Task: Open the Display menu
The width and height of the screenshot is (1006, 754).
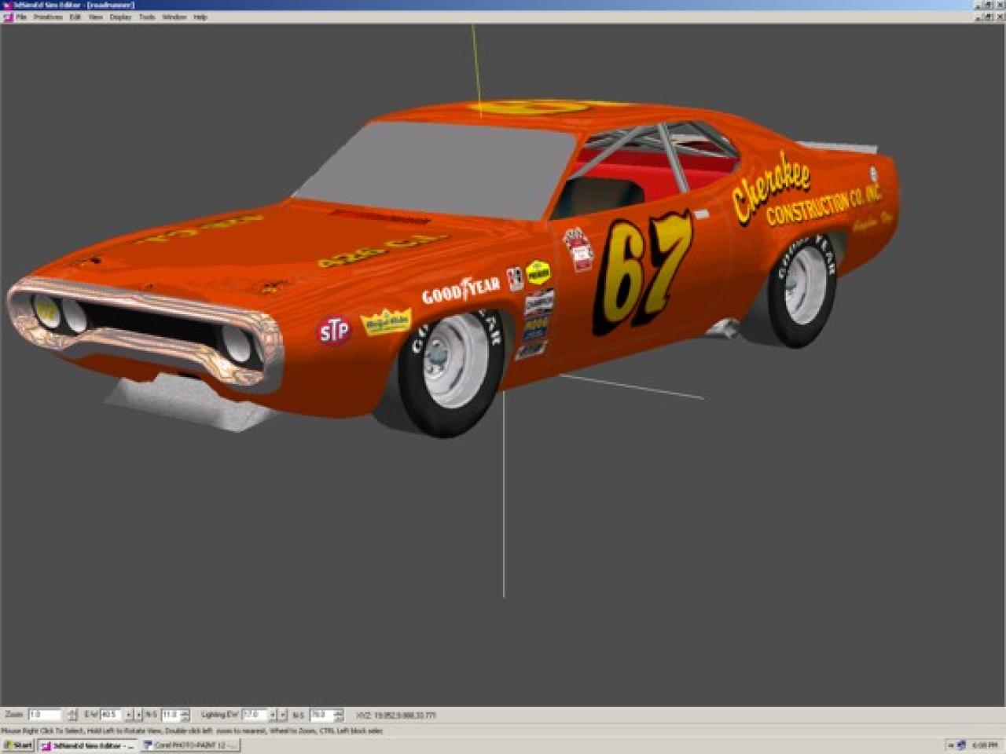Action: pyautogui.click(x=120, y=16)
